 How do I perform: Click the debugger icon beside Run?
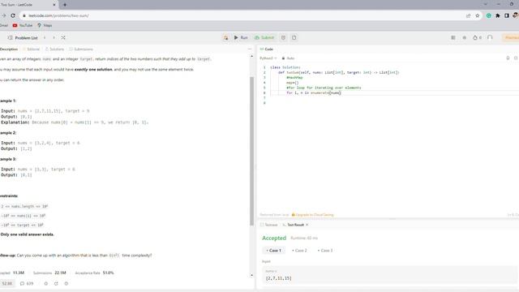225,38
